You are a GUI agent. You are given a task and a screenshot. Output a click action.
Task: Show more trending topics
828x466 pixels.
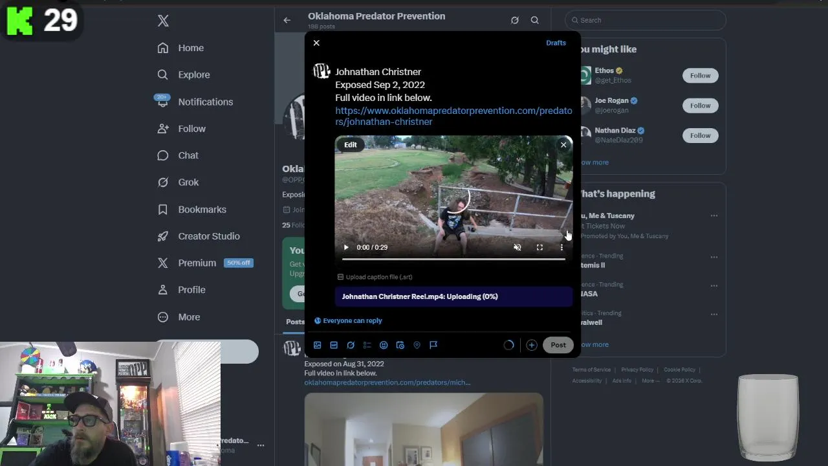tap(594, 344)
